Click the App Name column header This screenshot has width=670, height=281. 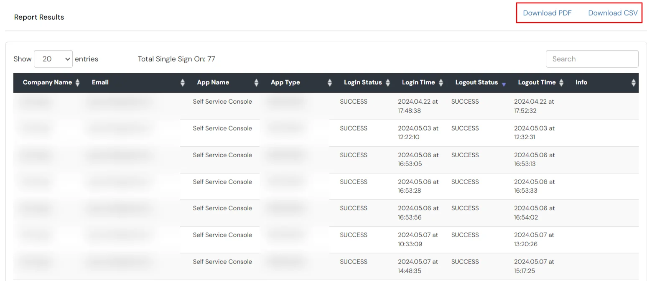coord(213,82)
